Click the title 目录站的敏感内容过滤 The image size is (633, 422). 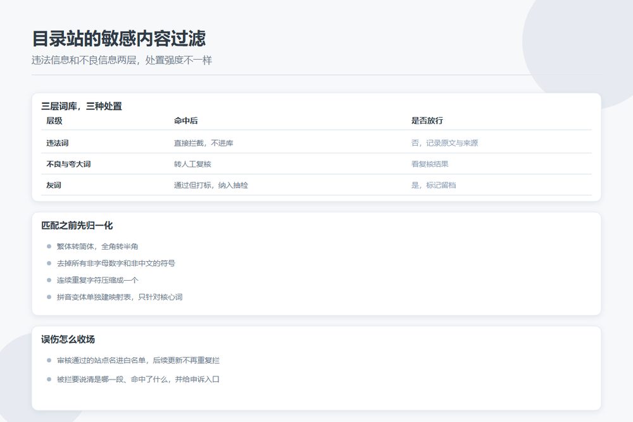(119, 39)
